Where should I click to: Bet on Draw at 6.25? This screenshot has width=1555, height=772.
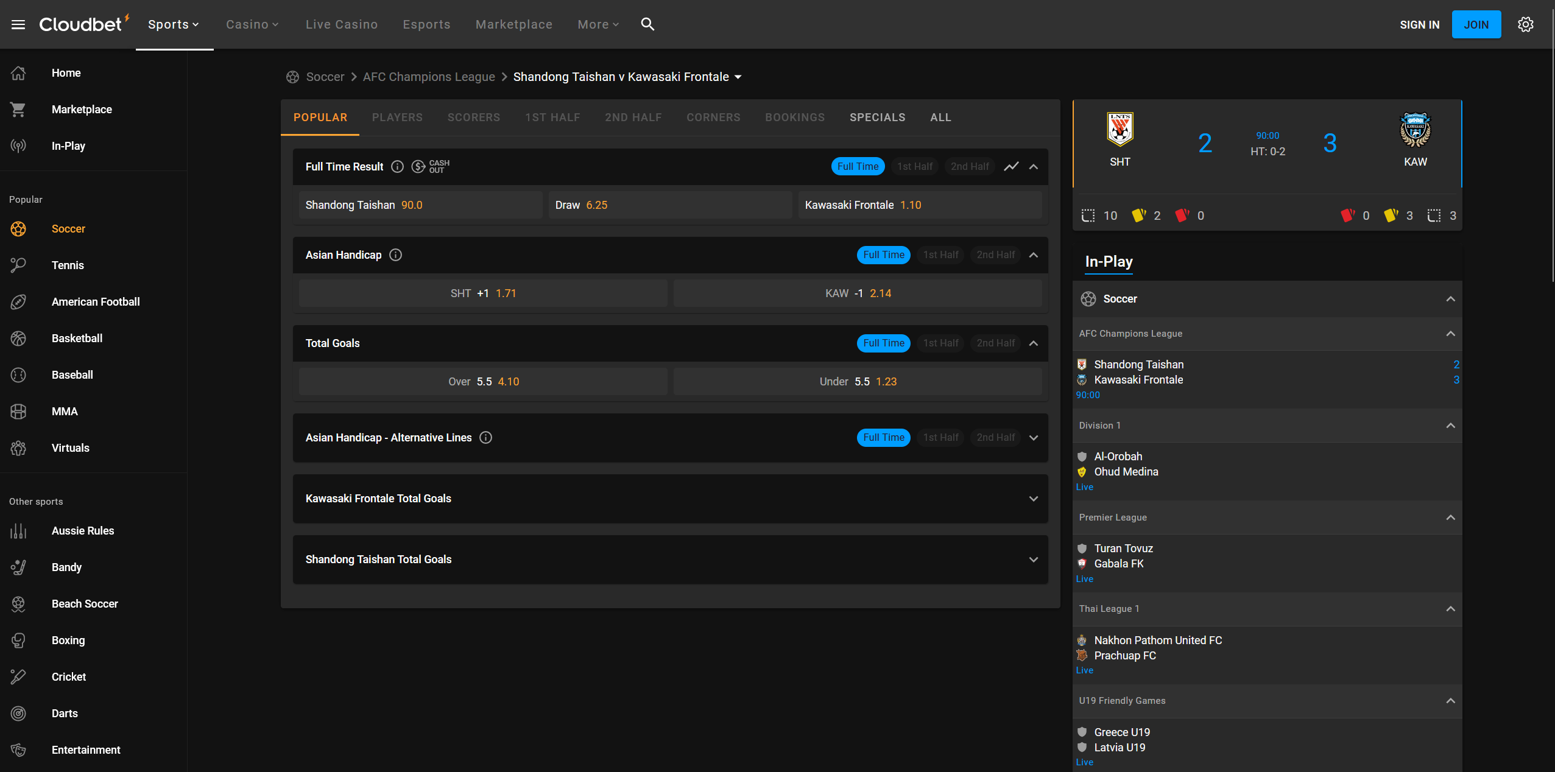point(670,205)
